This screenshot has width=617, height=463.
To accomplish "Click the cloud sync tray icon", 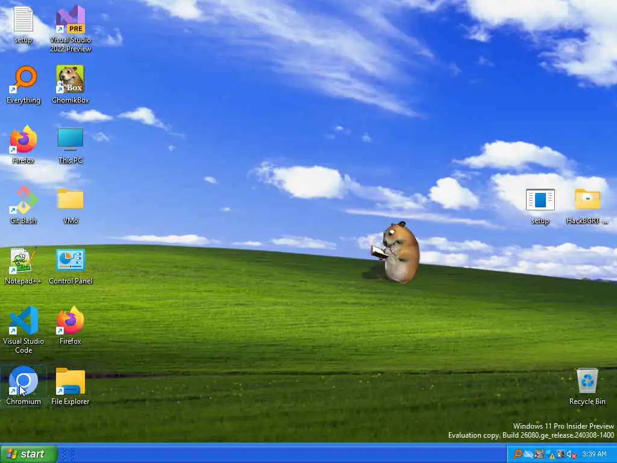I will tap(528, 454).
